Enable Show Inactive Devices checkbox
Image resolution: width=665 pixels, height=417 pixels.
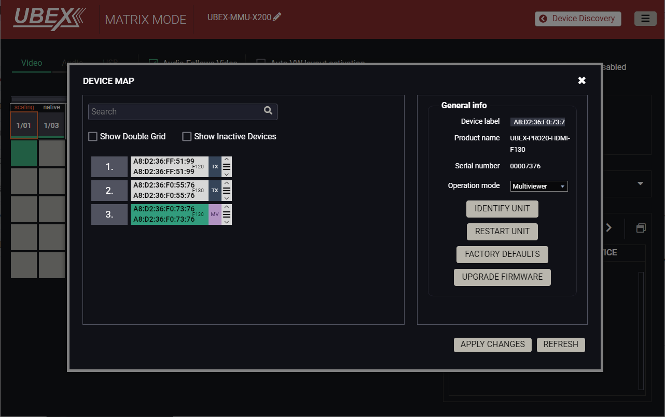click(x=187, y=137)
